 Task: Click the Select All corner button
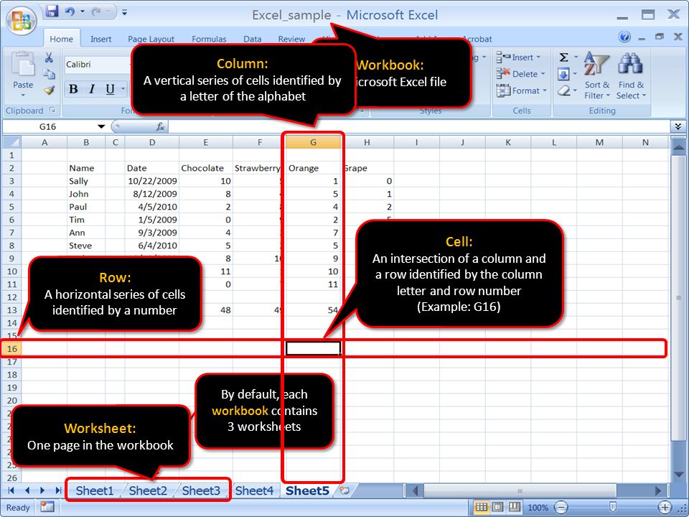point(11,142)
